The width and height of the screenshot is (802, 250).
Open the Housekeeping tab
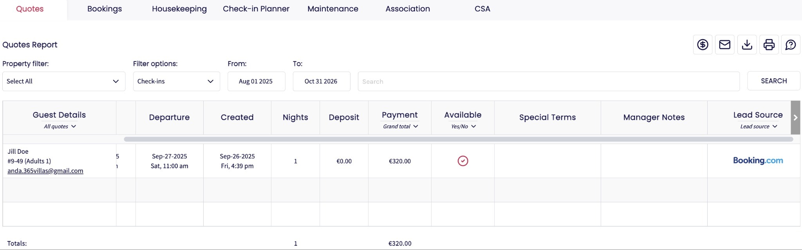(x=179, y=9)
